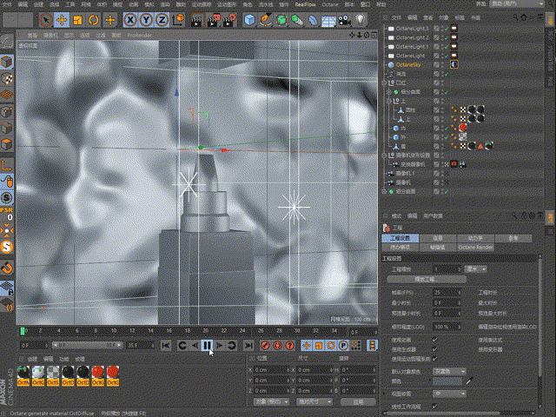556x417 pixels.
Task: Toggle autokeying red button
Action: [x=278, y=345]
